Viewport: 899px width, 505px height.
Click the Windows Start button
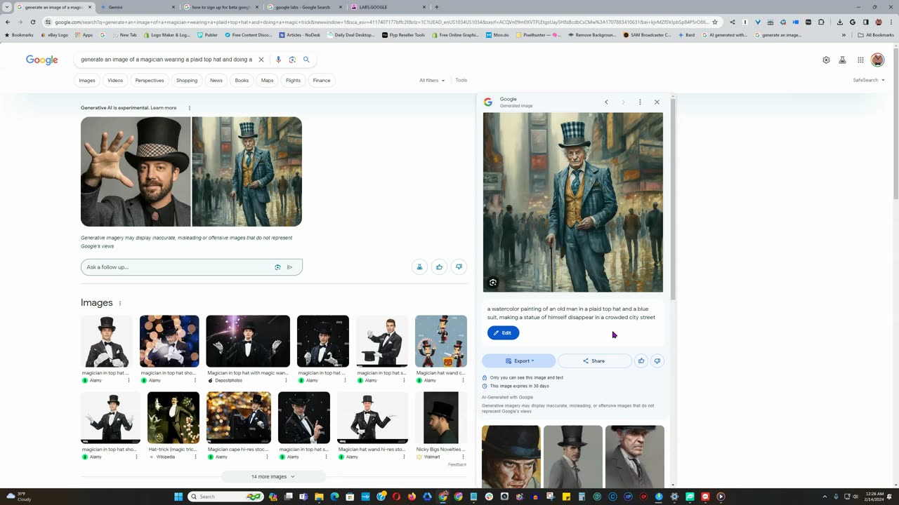178,497
